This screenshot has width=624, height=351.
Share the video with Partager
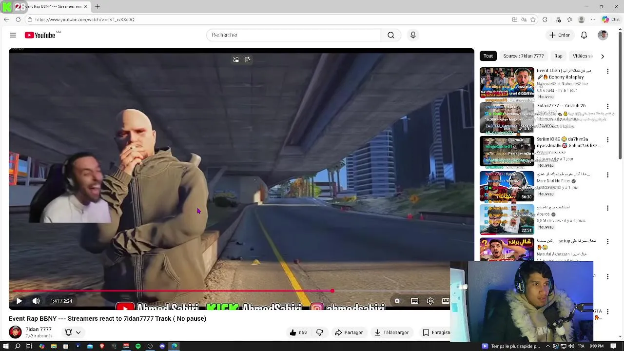point(349,332)
